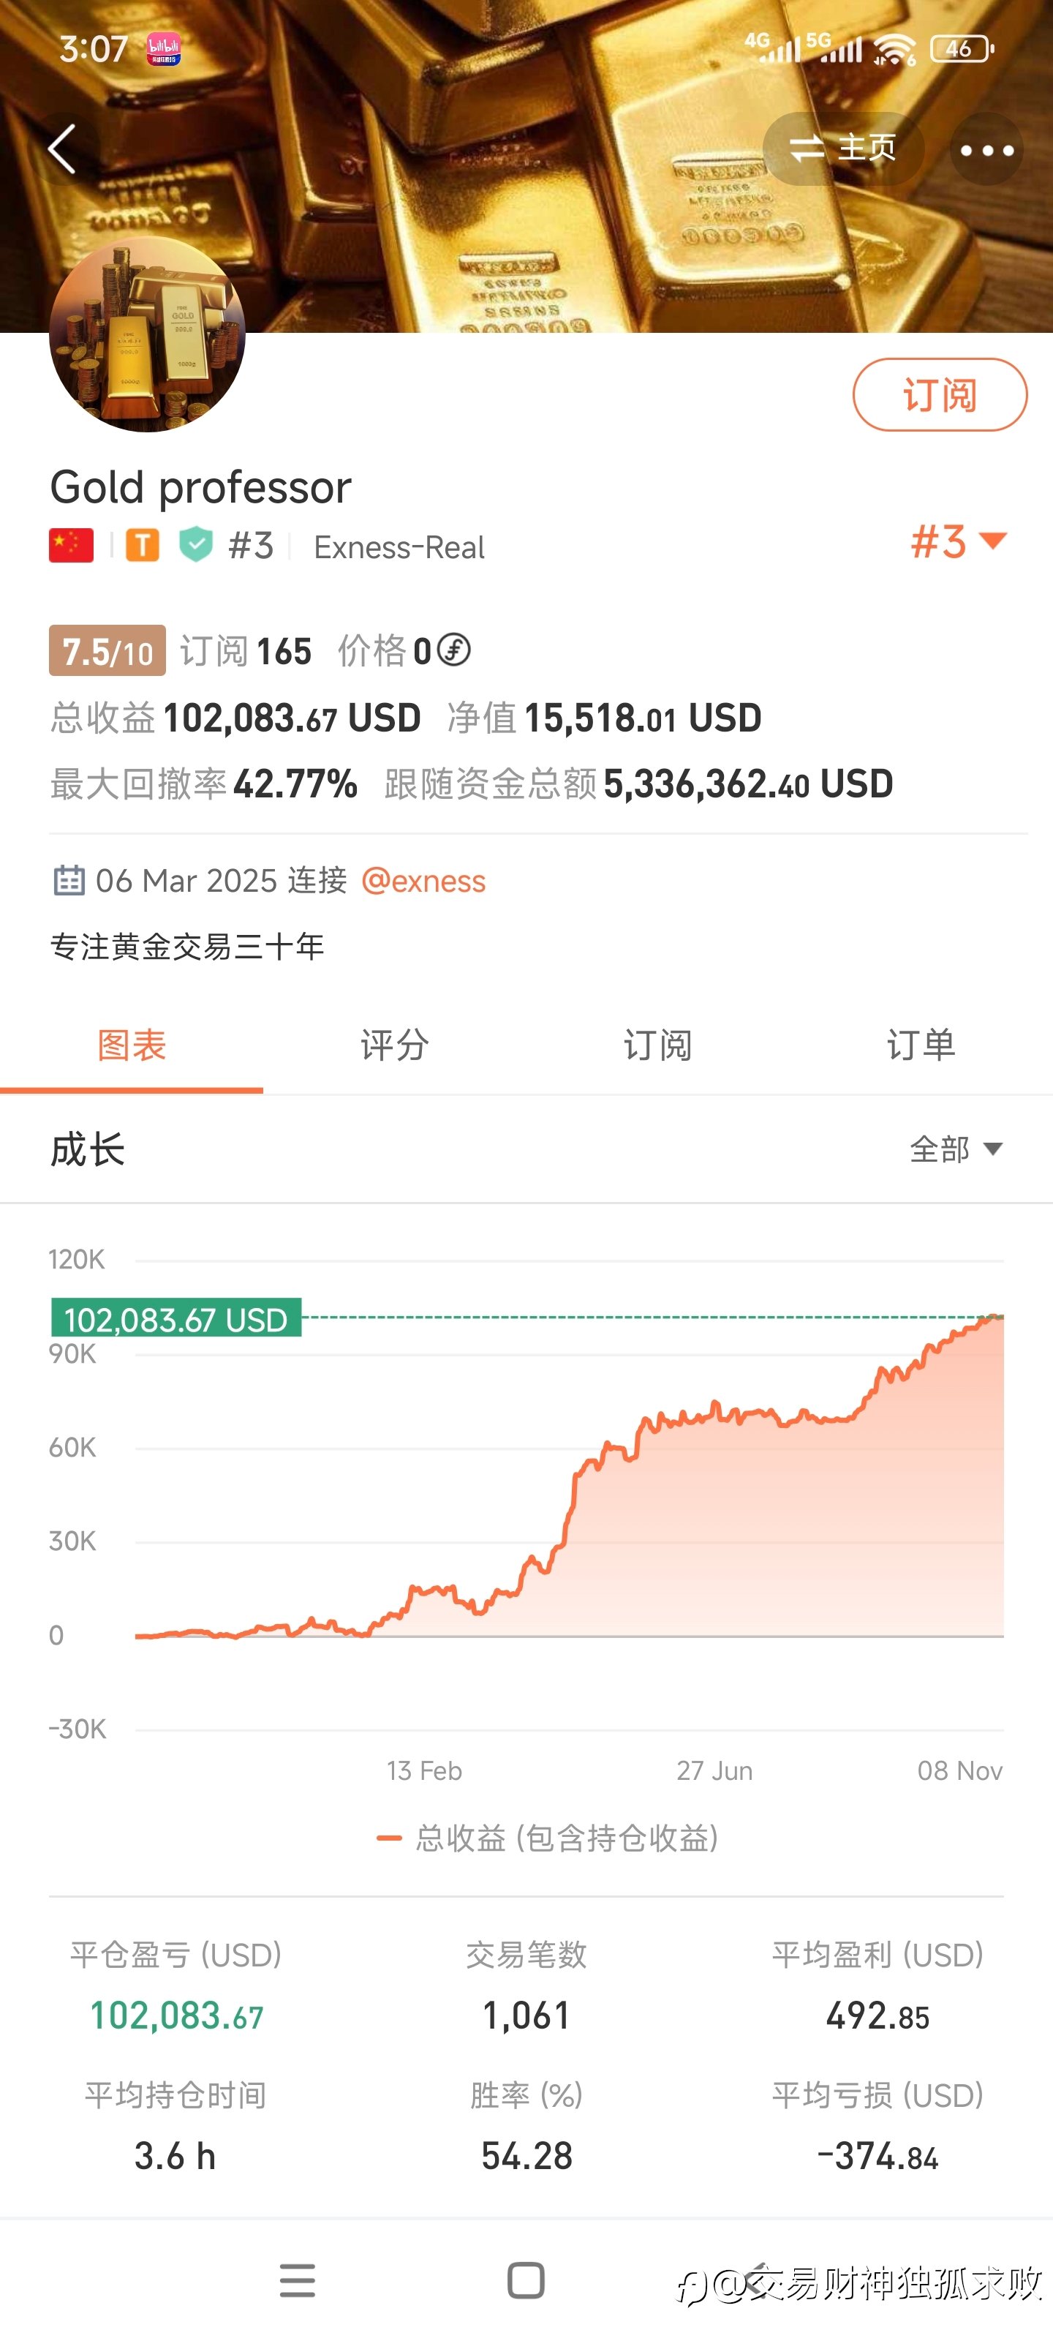Tap the price currency coin icon
This screenshot has width=1053, height=2341.
pos(453,650)
